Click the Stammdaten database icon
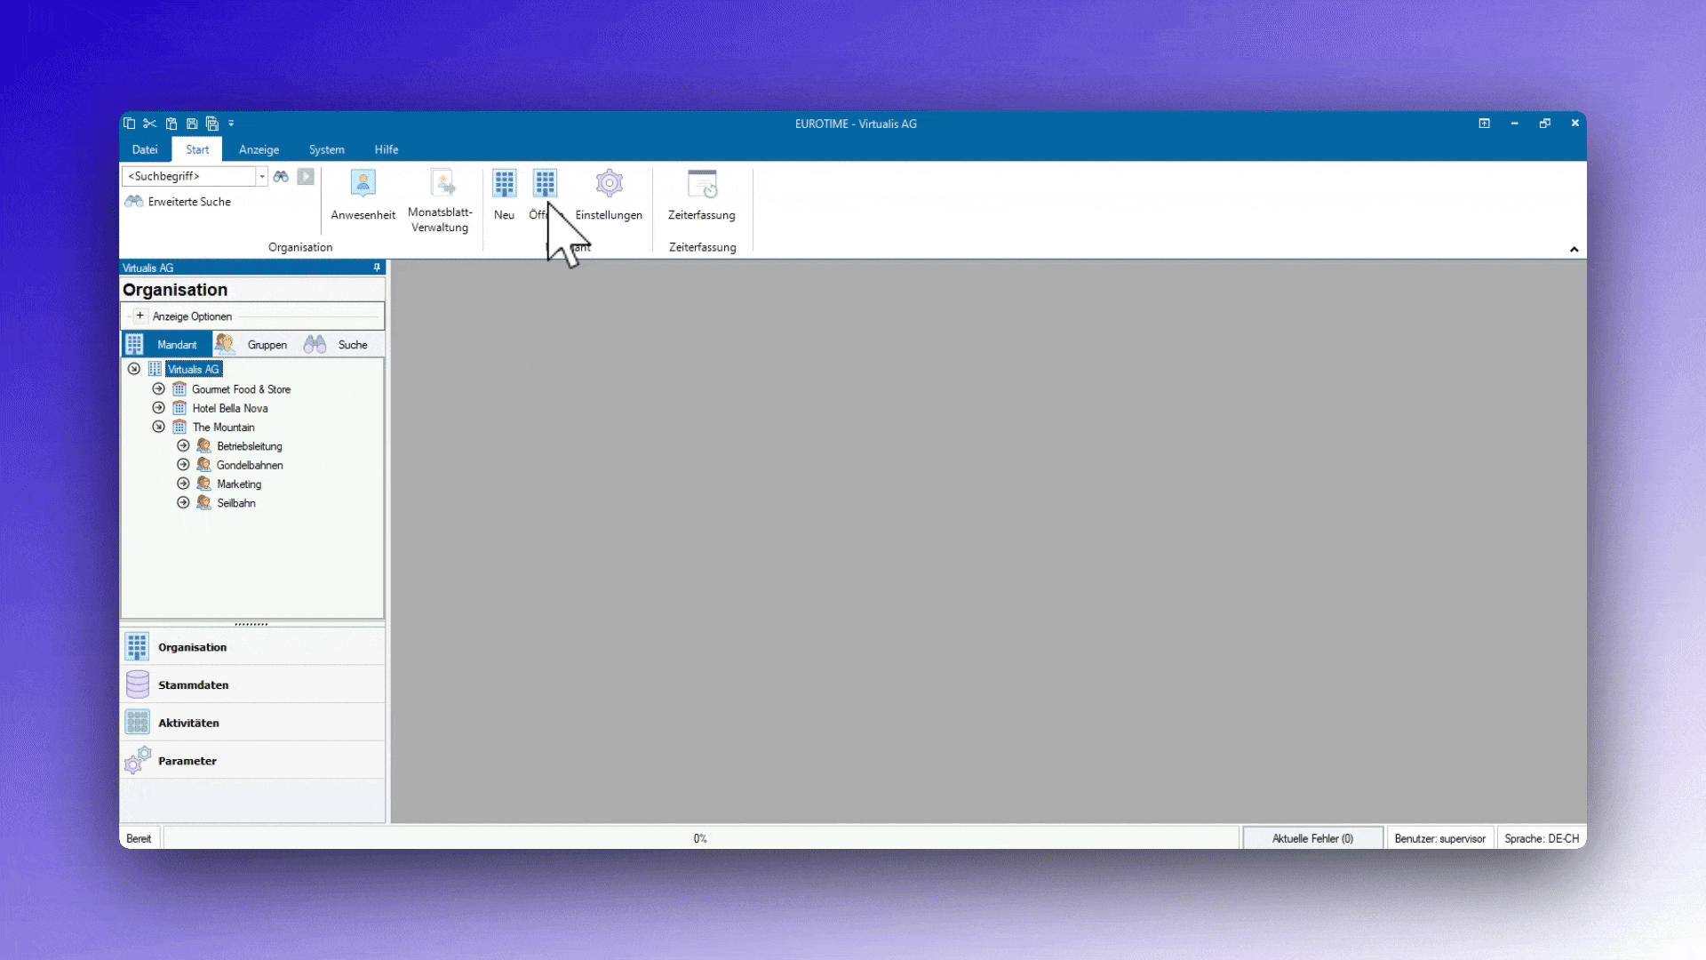The image size is (1706, 960). pos(138,684)
